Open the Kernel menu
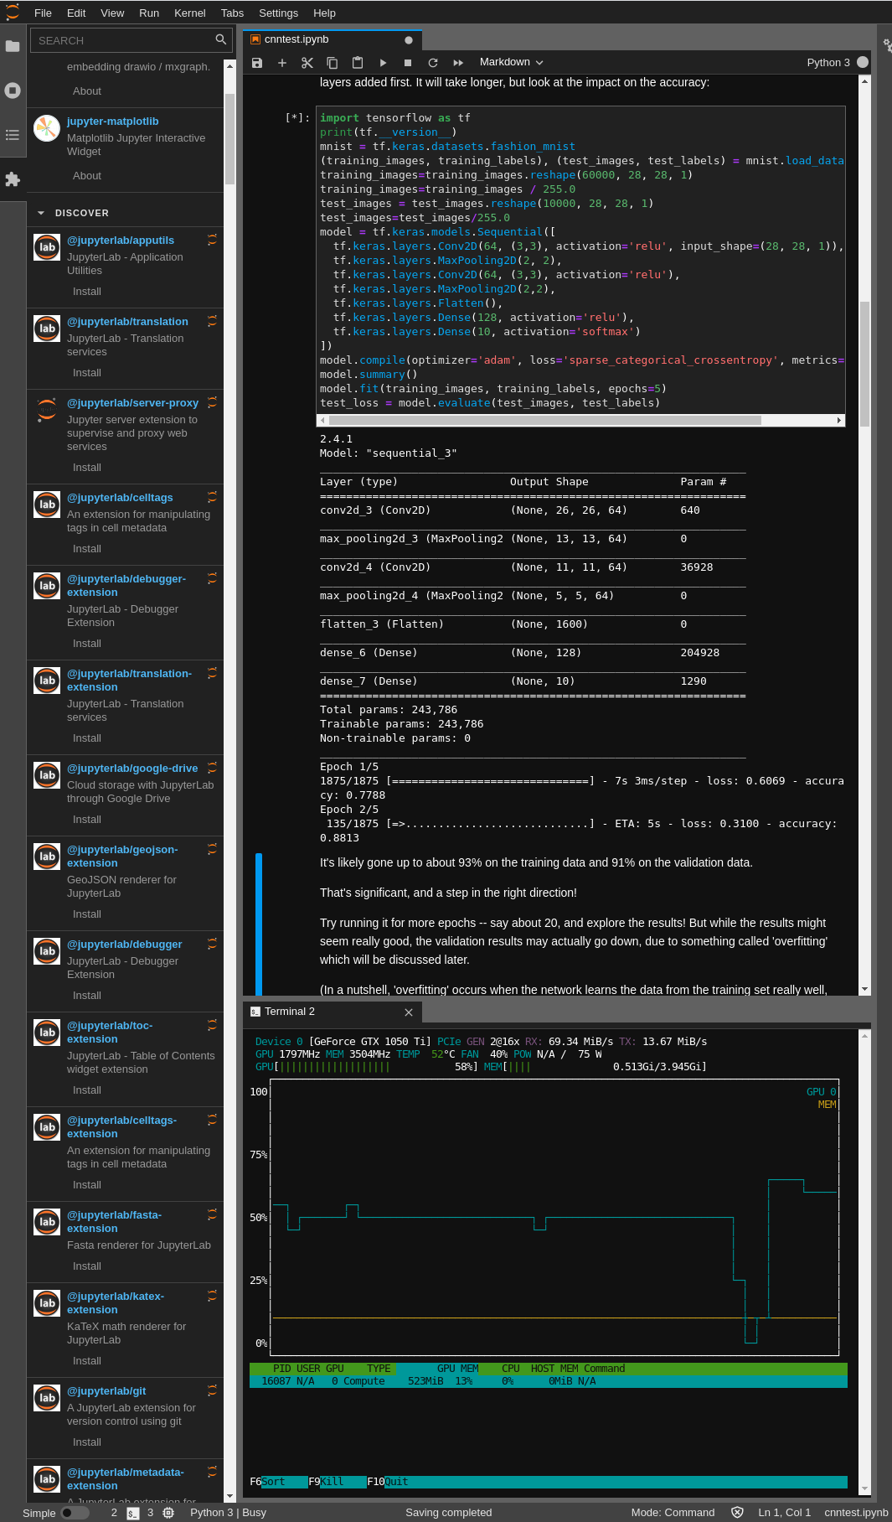892x1522 pixels. 189,13
